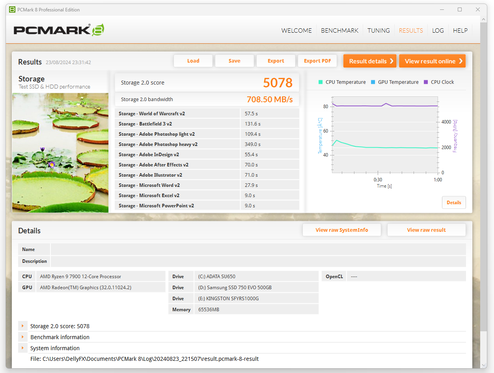Image resolution: width=494 pixels, height=373 pixels.
Task: Click the Load button
Action: click(x=193, y=61)
